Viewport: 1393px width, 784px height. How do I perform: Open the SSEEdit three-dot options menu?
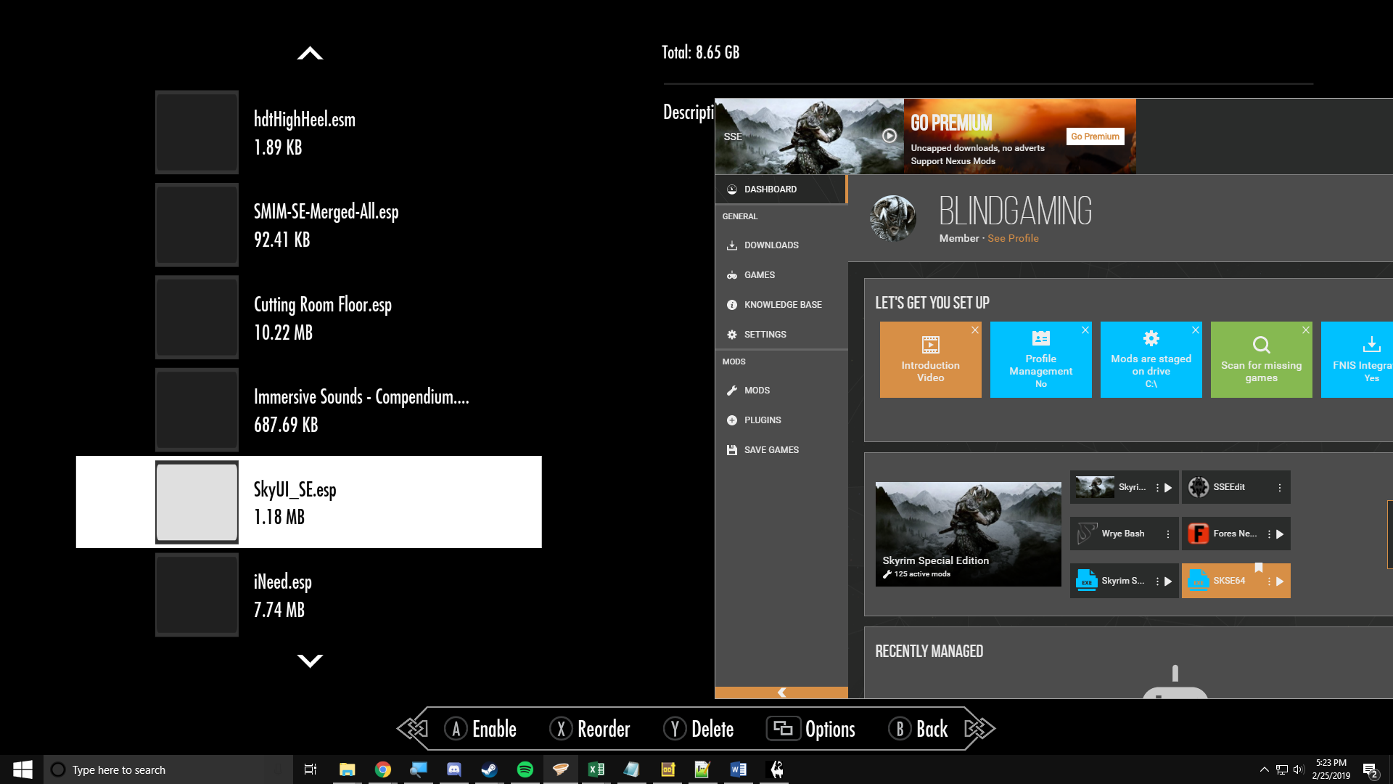click(x=1280, y=488)
